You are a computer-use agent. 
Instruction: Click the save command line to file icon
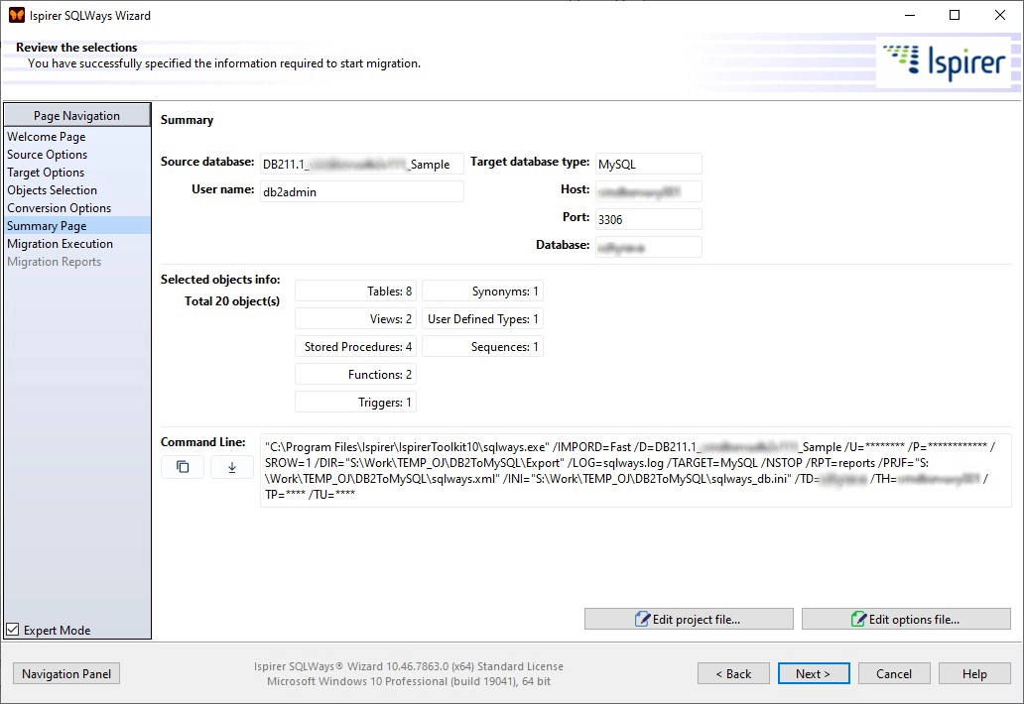pyautogui.click(x=230, y=467)
